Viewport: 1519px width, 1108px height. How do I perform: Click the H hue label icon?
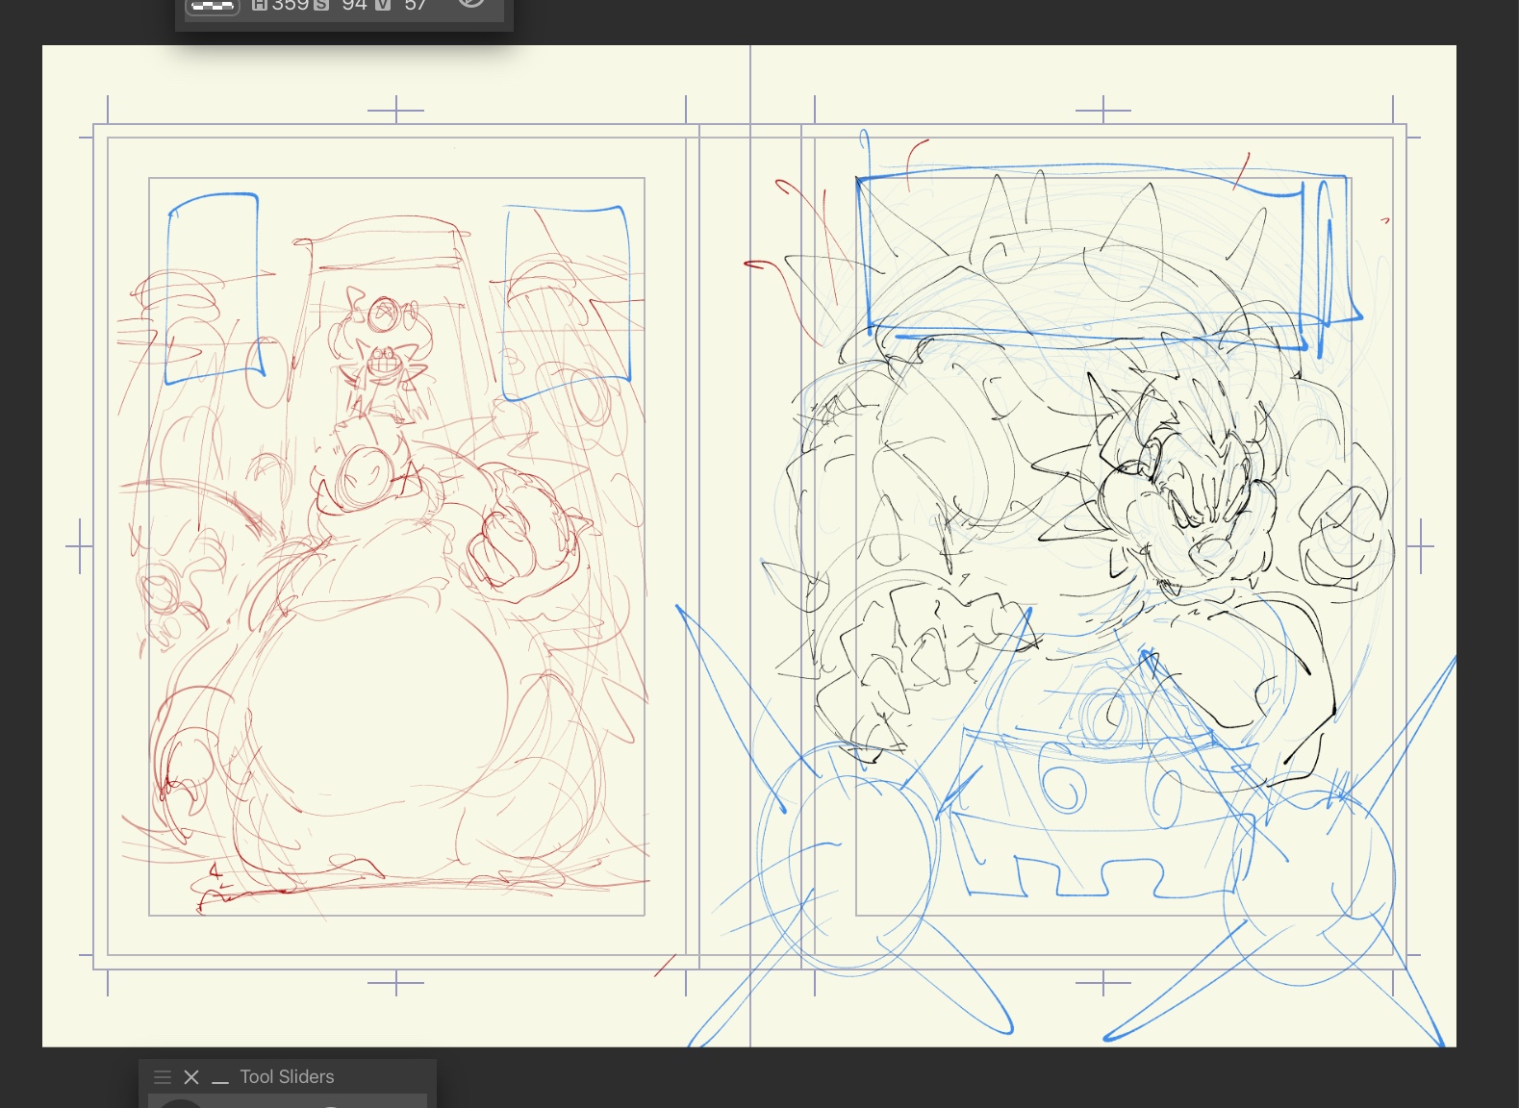click(x=260, y=5)
